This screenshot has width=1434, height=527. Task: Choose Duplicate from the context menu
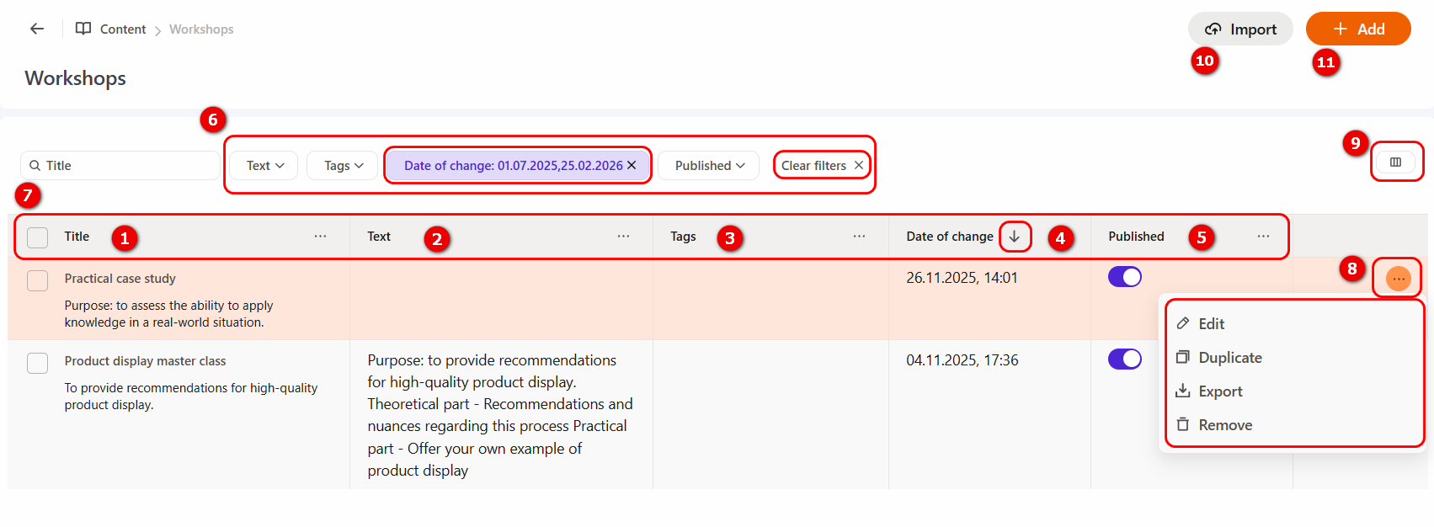coord(1229,358)
